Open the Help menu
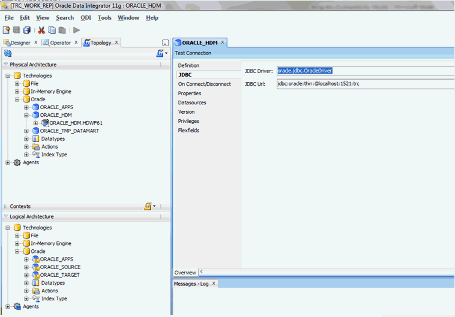This screenshot has height=317, width=455. (x=152, y=17)
